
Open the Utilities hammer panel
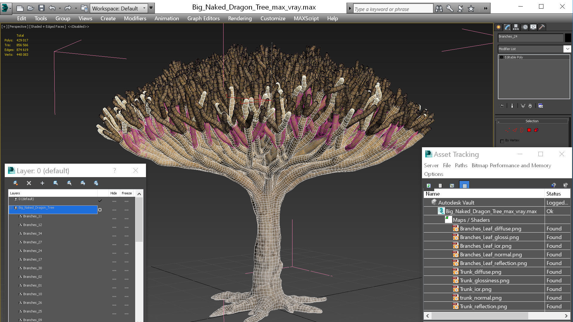542,27
